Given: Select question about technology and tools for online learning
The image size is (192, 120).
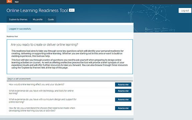Looking at the screenshot, I should (x=41, y=92).
